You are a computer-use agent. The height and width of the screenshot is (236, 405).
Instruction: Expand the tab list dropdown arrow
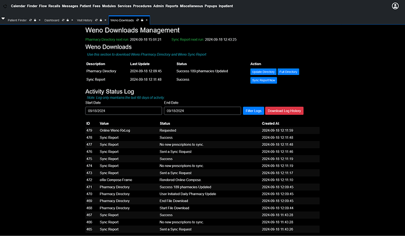pos(3,19)
